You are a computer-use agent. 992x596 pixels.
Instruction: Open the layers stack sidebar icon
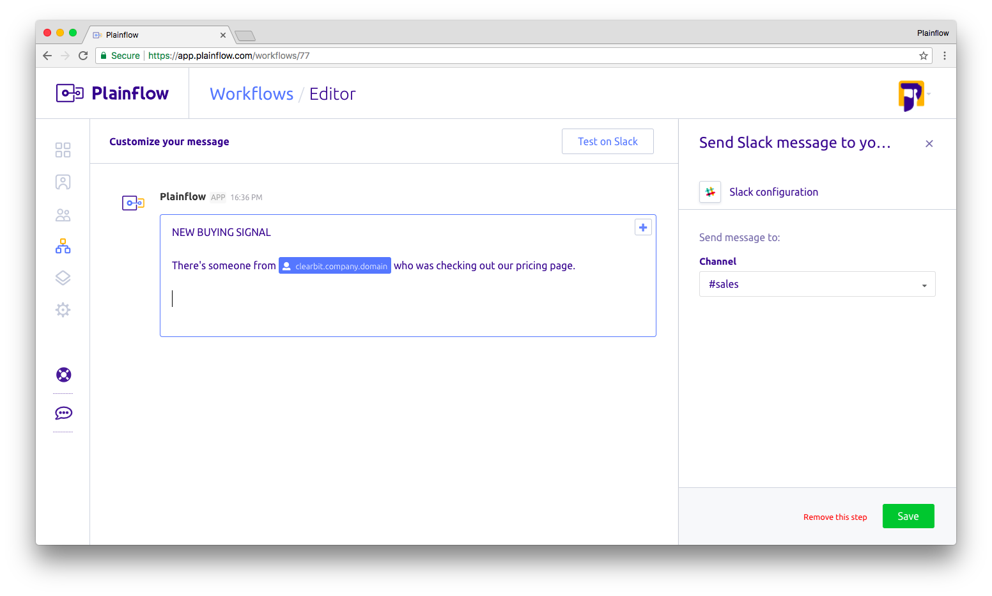(x=63, y=278)
